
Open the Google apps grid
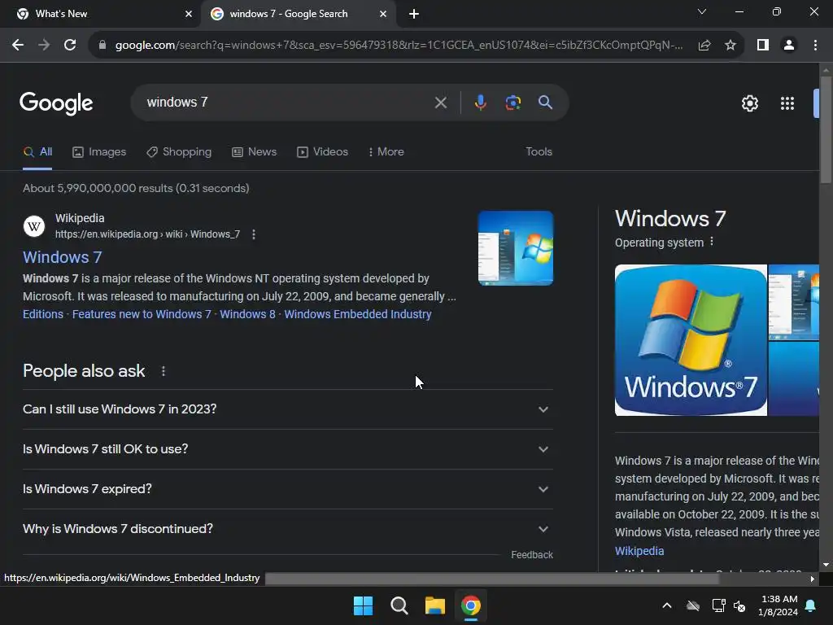[x=787, y=103]
